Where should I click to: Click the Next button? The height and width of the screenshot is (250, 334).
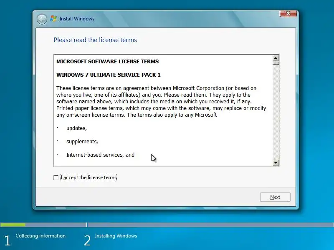pyautogui.click(x=275, y=197)
